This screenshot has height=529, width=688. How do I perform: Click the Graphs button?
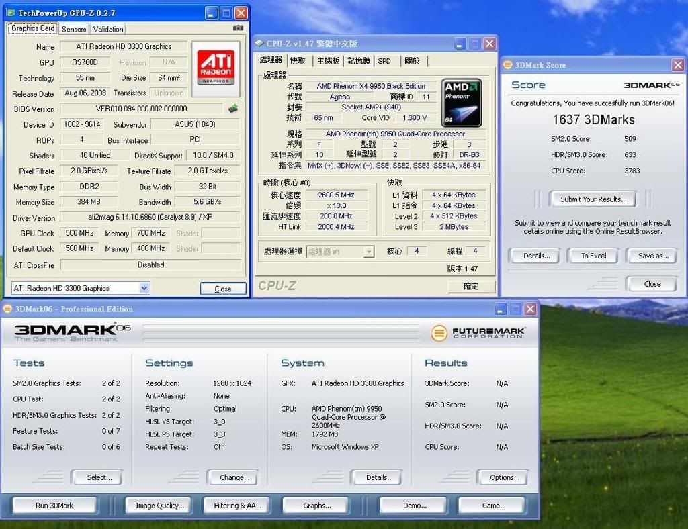point(317,506)
